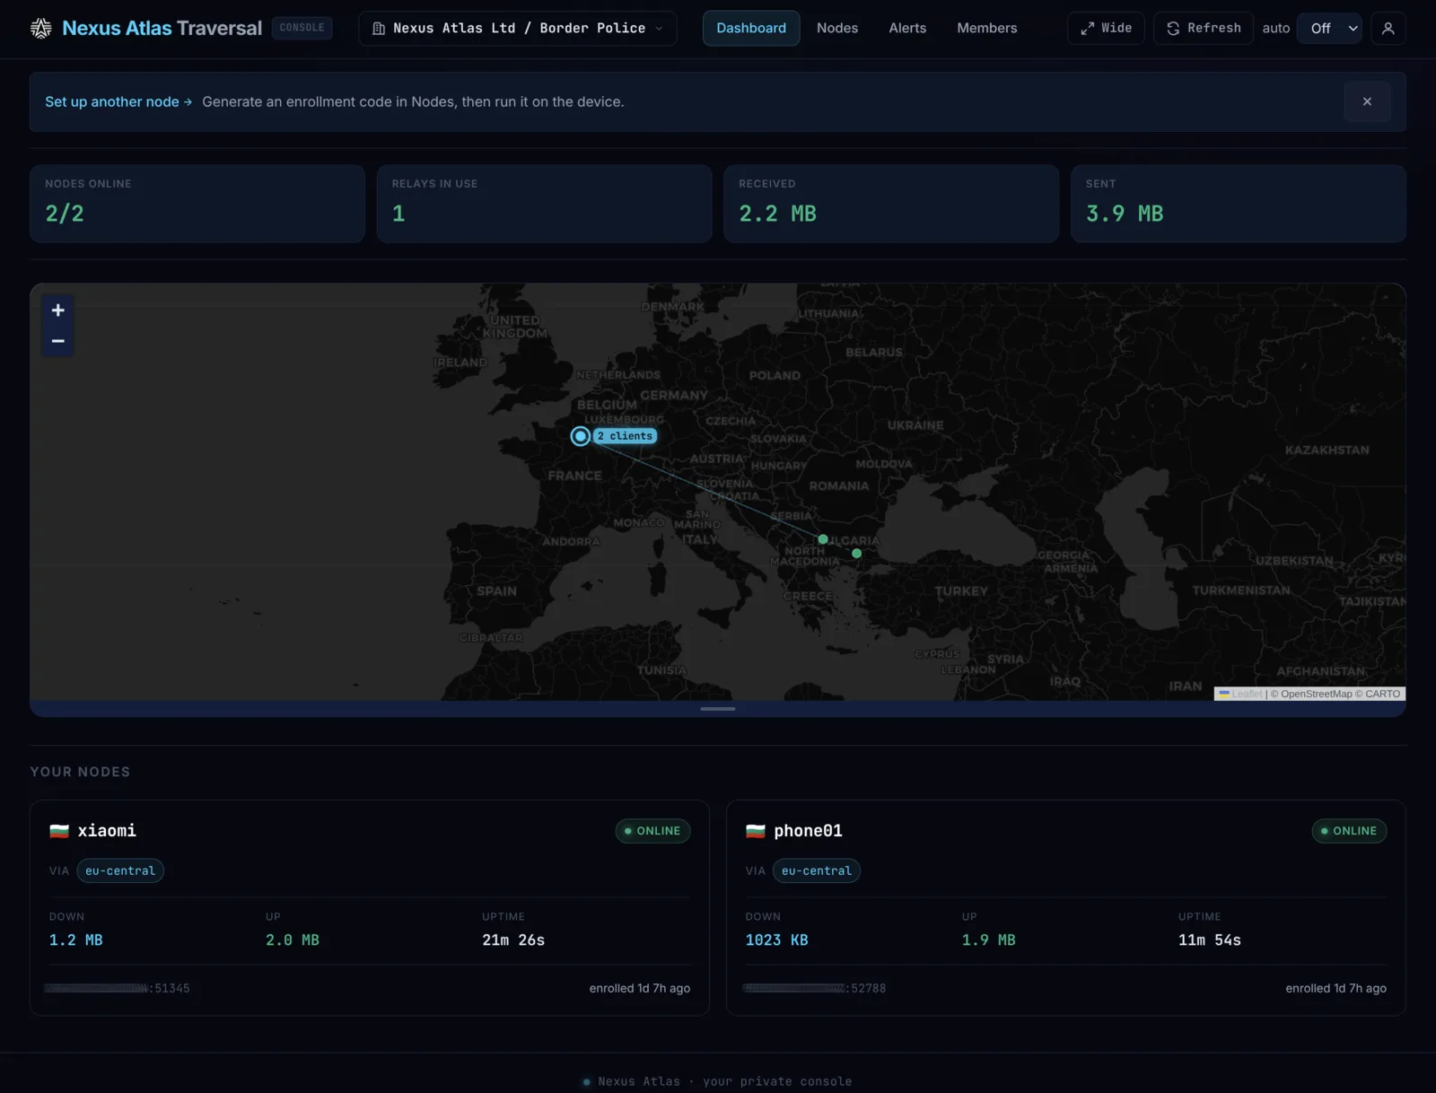1436x1093 pixels.
Task: Click the Bulgarian flag on xiaomi card
Action: (59, 832)
